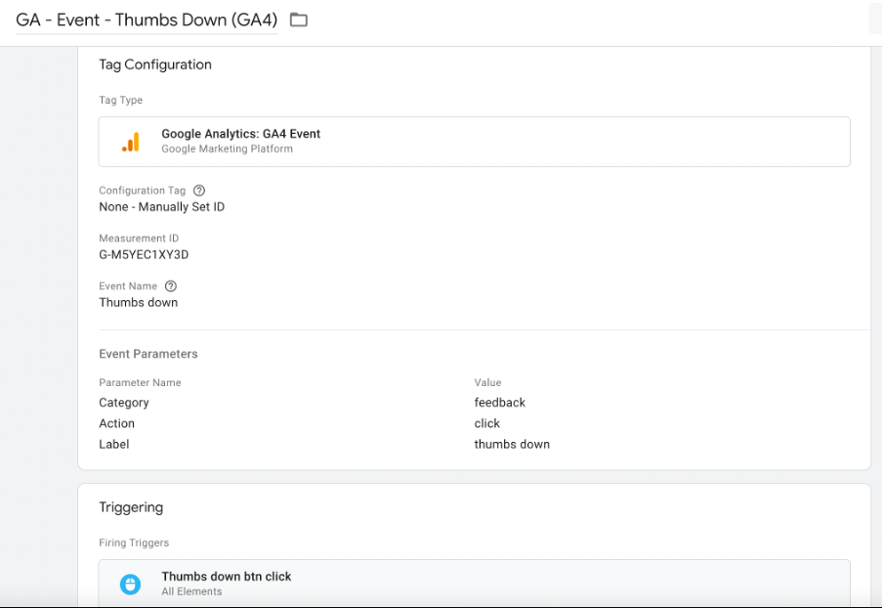Select the Action parameter name

pyautogui.click(x=116, y=423)
